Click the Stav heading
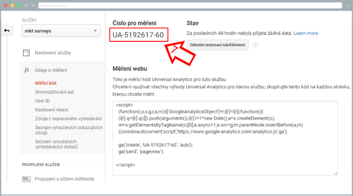353x196 pixels. click(x=193, y=23)
